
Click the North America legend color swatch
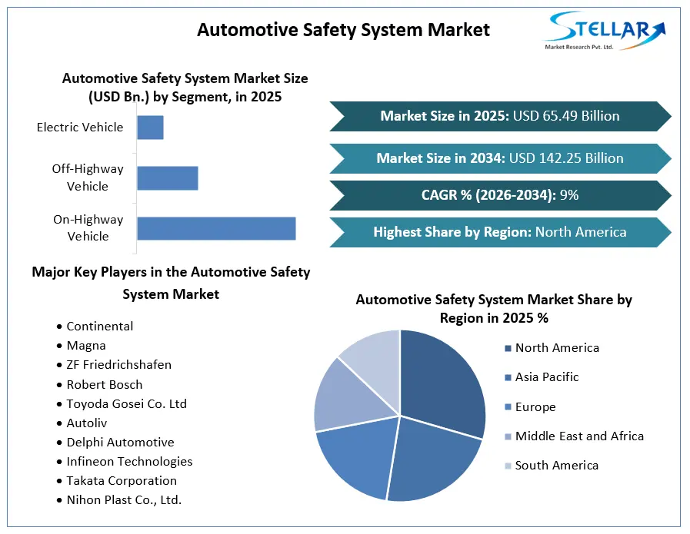pyautogui.click(x=508, y=349)
